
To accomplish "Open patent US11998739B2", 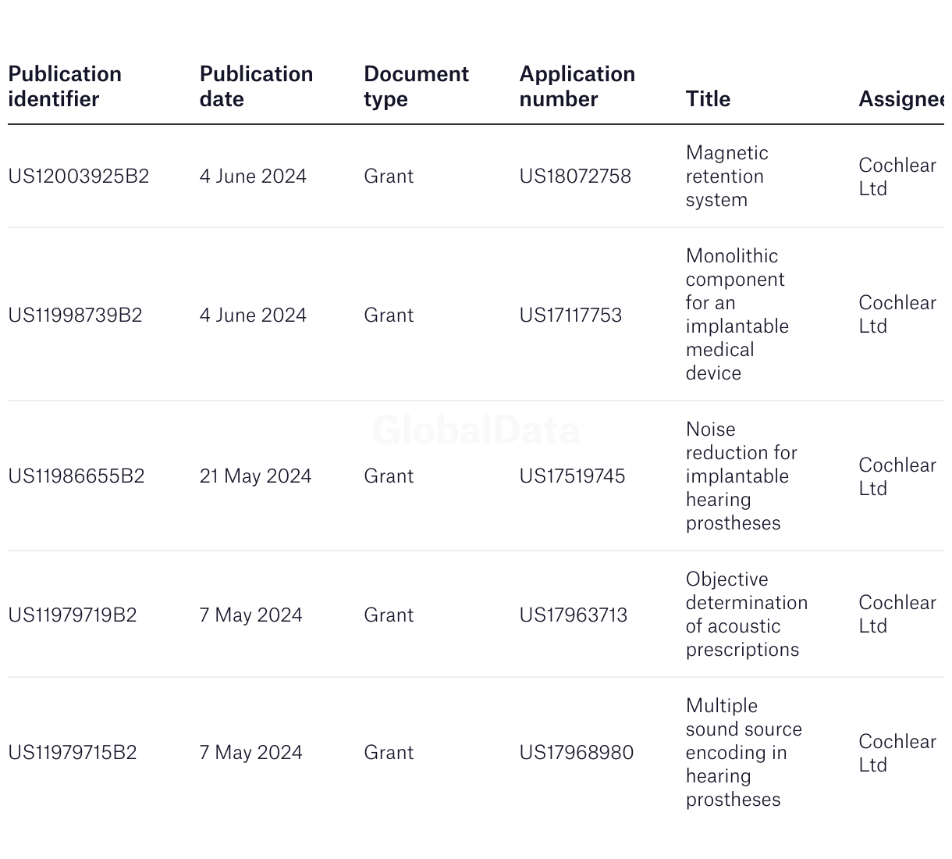I will pyautogui.click(x=75, y=315).
